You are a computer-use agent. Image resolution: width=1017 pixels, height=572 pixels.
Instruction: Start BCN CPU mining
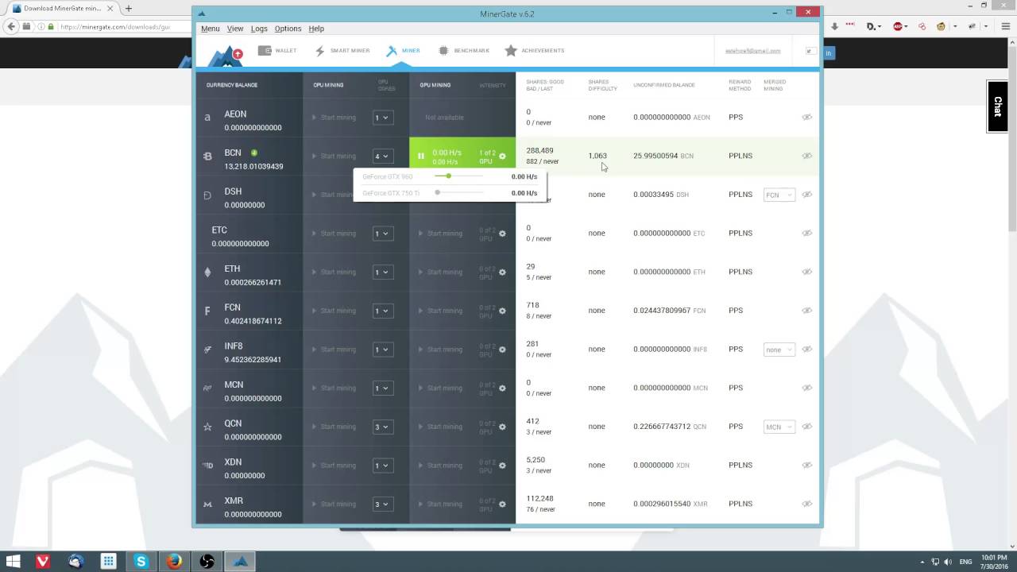(x=334, y=157)
